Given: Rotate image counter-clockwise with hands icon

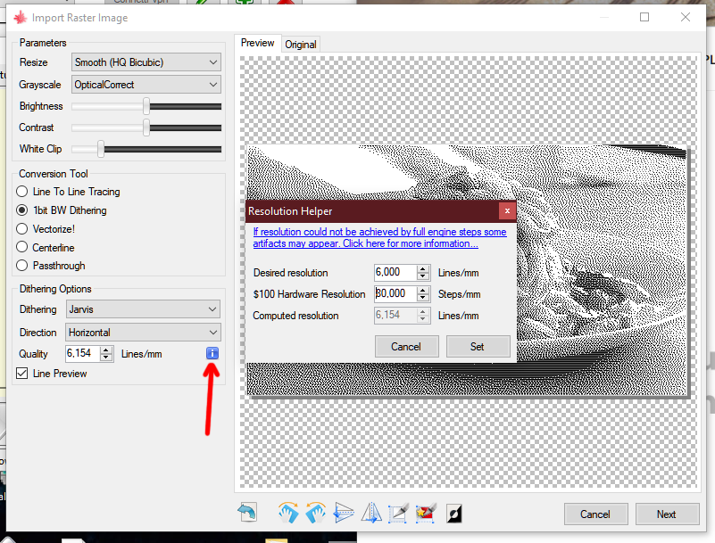Looking at the screenshot, I should click(x=316, y=513).
